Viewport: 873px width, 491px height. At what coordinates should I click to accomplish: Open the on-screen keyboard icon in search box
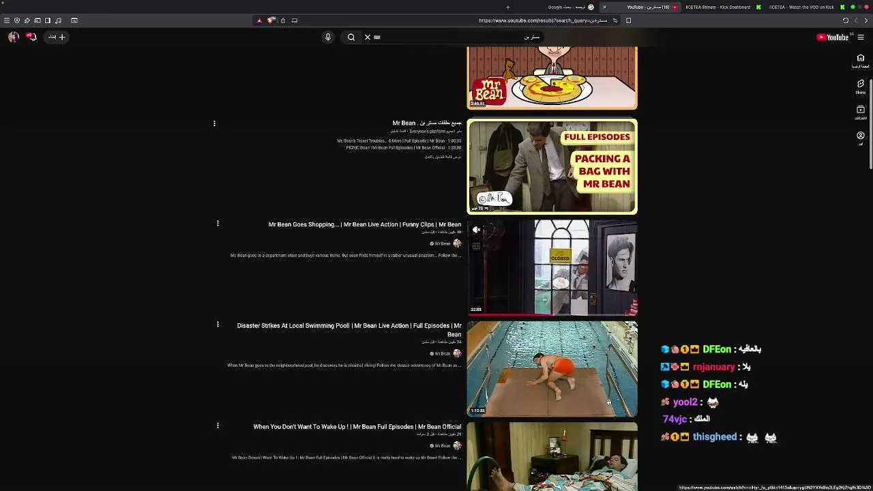377,38
